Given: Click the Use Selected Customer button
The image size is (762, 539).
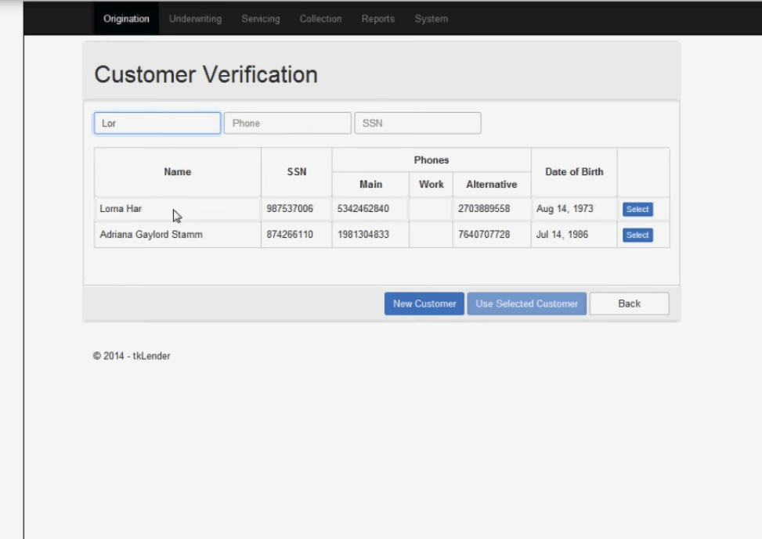Looking at the screenshot, I should [x=526, y=304].
